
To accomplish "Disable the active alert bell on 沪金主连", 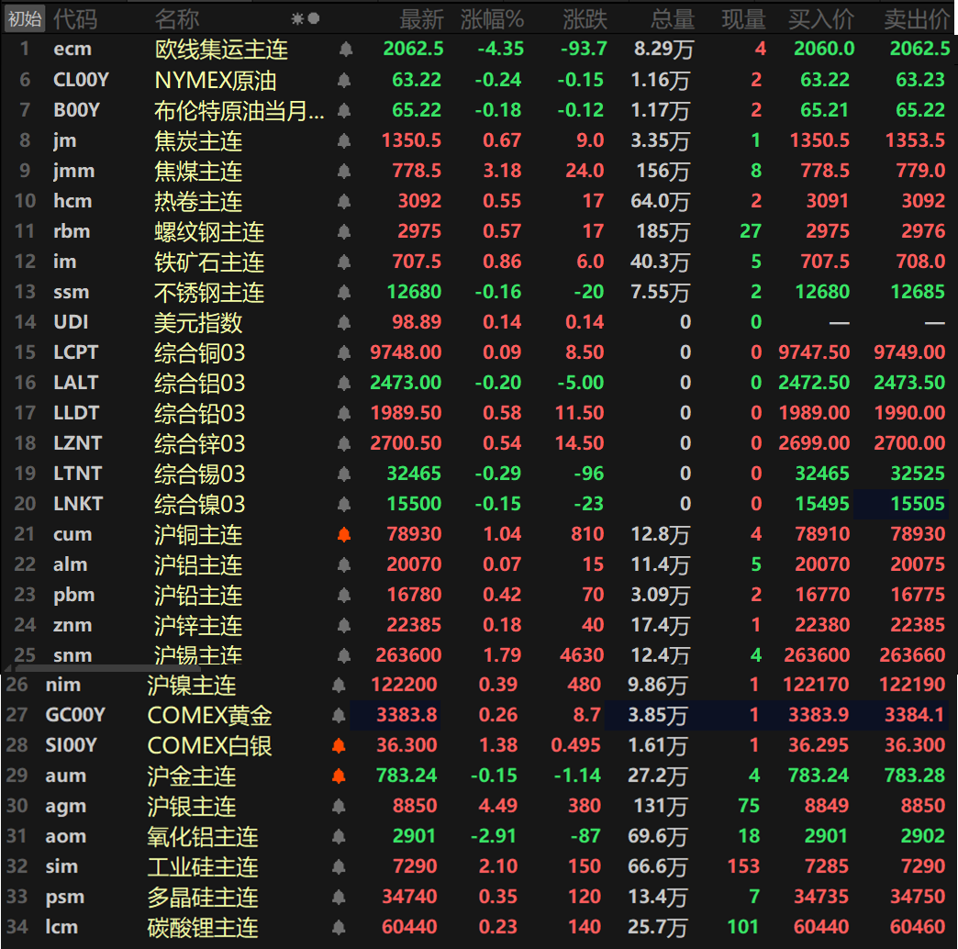I will (x=339, y=776).
